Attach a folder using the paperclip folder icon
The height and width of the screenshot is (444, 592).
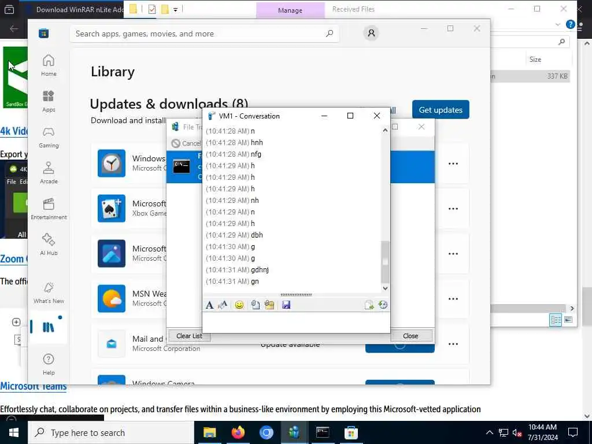coord(269,305)
